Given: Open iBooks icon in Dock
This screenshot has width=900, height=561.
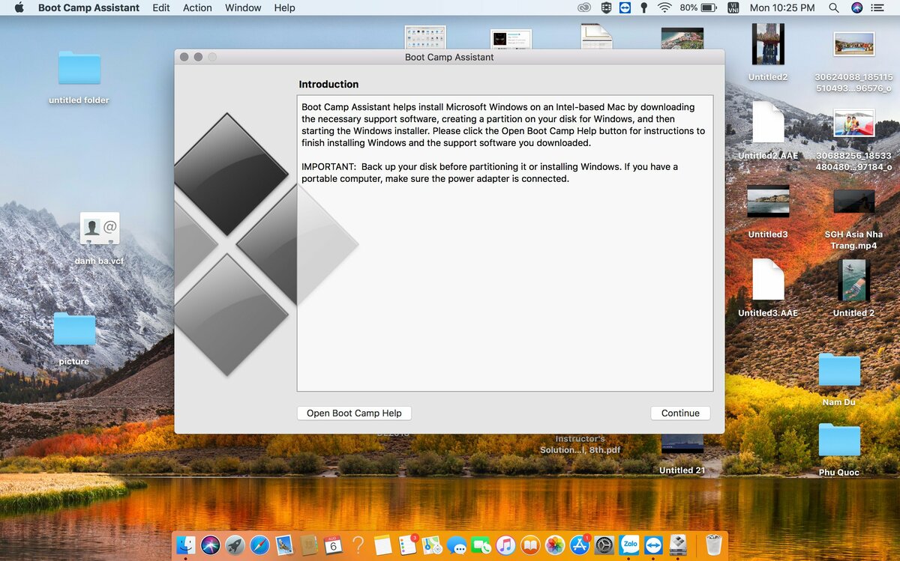Looking at the screenshot, I should click(x=530, y=545).
